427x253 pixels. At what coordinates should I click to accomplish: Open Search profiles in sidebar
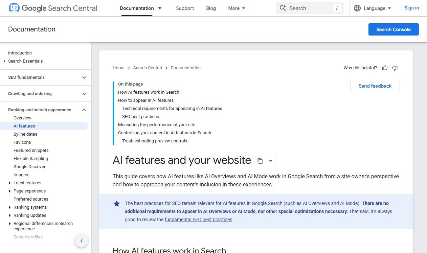tap(28, 237)
